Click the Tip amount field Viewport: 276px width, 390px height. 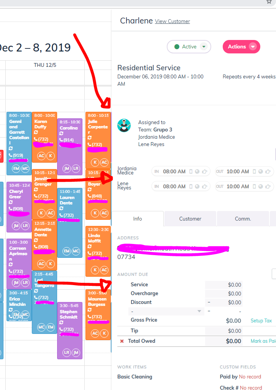[x=223, y=331]
